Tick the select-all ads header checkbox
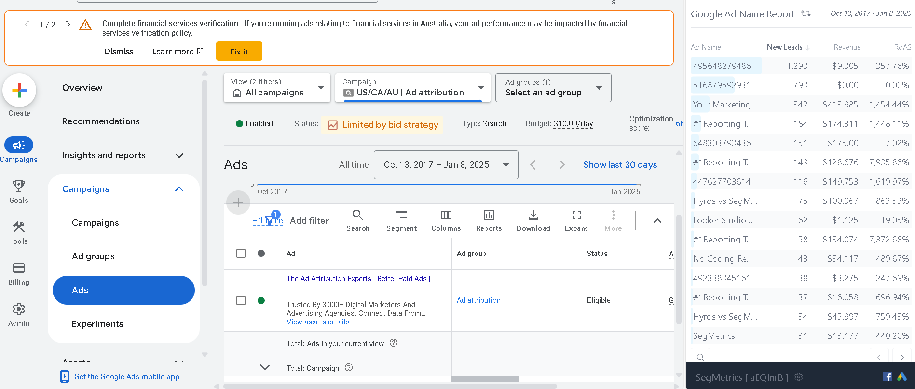The image size is (915, 389). [x=241, y=254]
